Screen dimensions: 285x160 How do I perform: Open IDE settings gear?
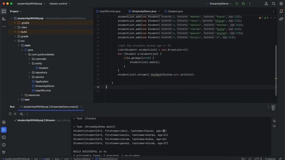281,4
